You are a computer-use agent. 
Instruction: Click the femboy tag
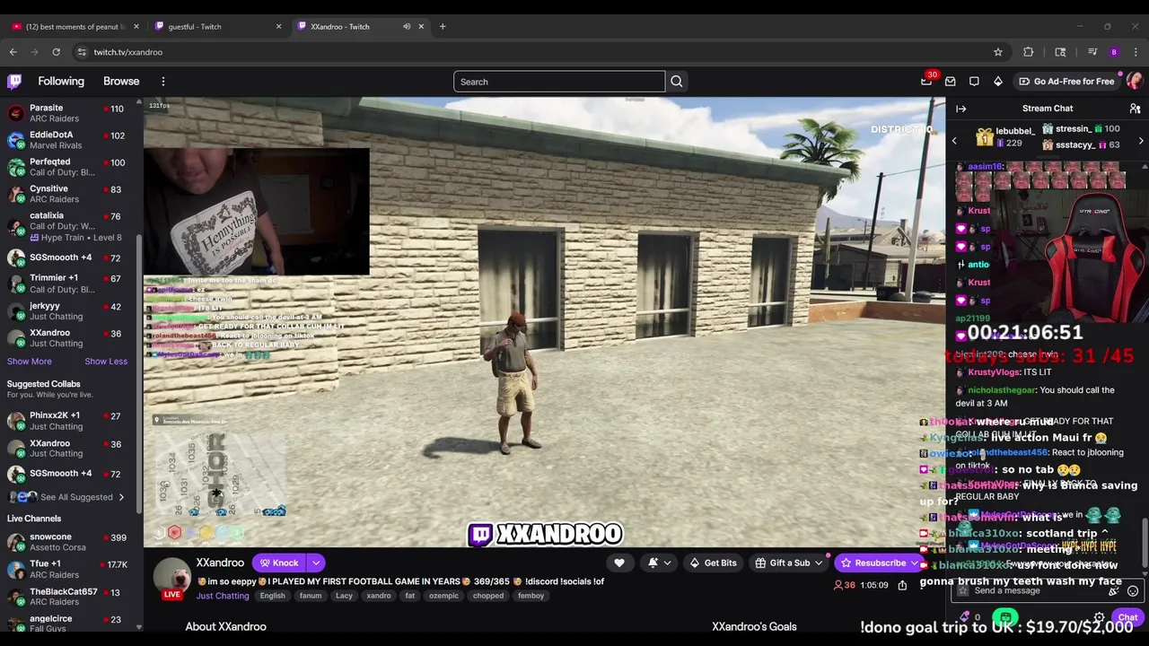[x=531, y=596]
